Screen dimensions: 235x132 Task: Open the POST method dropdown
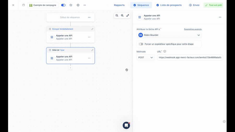click(x=145, y=57)
